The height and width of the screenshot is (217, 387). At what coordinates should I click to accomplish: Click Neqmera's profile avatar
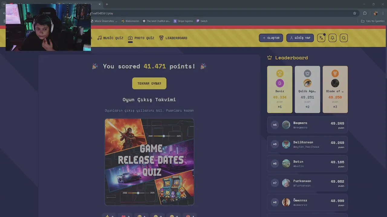[286, 125]
